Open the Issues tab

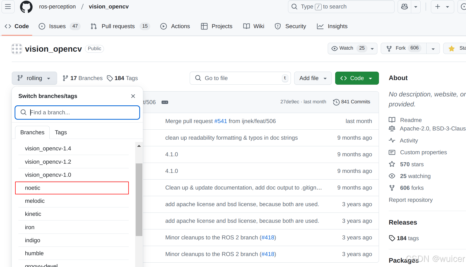pyautogui.click(x=59, y=26)
